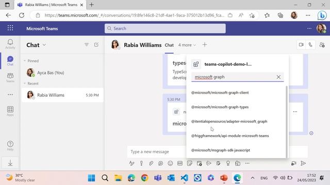Open message options ellipsis at 5:30 PM
Image resolution: width=330 pixels, height=185 pixels.
295,112
